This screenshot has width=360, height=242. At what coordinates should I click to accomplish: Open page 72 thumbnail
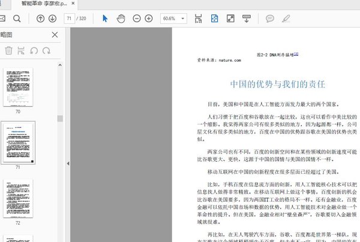click(17, 199)
